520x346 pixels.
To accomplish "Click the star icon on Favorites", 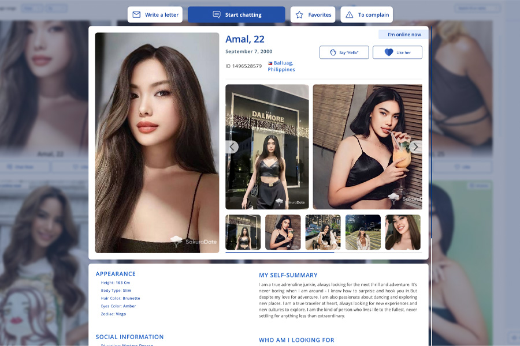I will click(x=299, y=14).
